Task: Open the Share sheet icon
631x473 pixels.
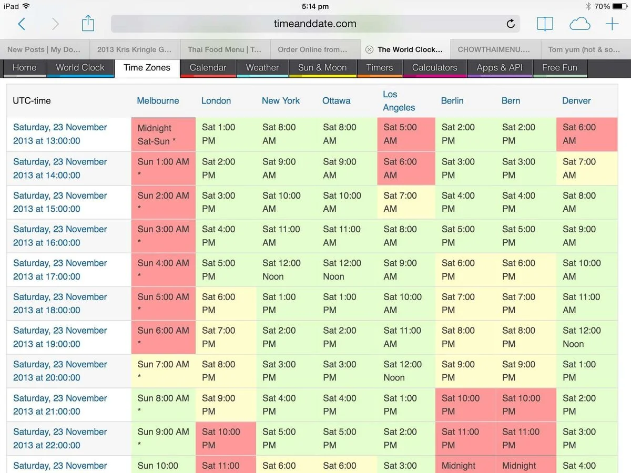Action: (88, 23)
